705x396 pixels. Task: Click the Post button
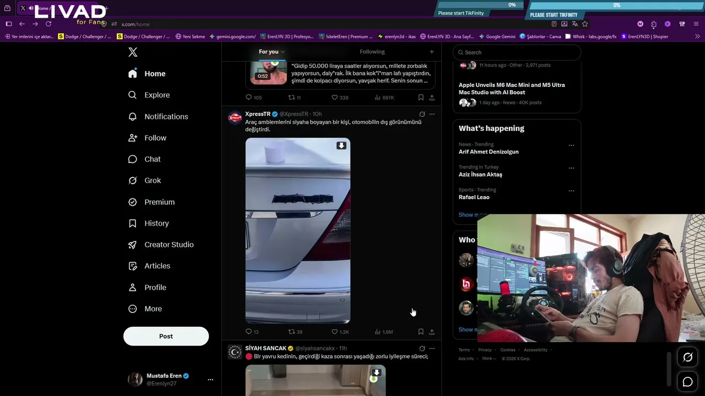point(166,336)
